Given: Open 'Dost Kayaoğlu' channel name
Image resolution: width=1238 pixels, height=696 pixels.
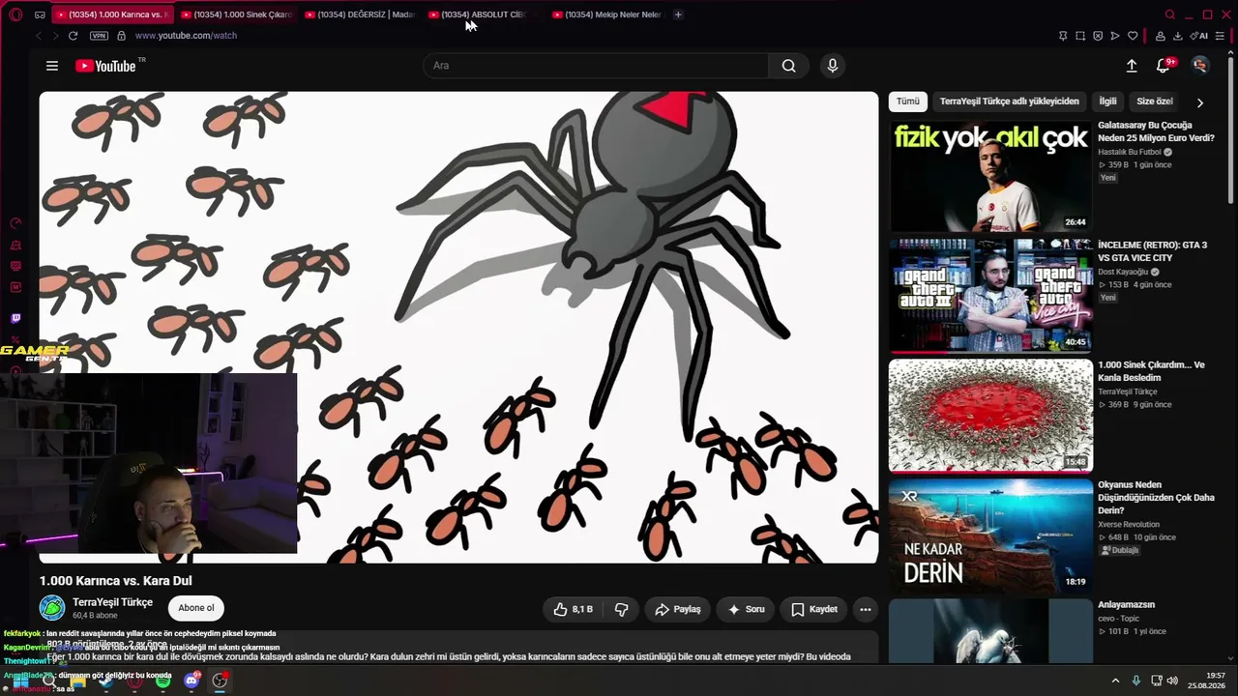Looking at the screenshot, I should (1123, 272).
